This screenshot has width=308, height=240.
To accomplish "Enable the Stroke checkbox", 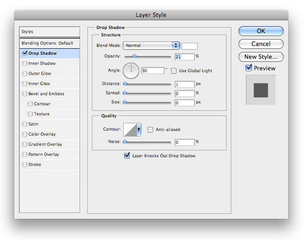I will 25,164.
